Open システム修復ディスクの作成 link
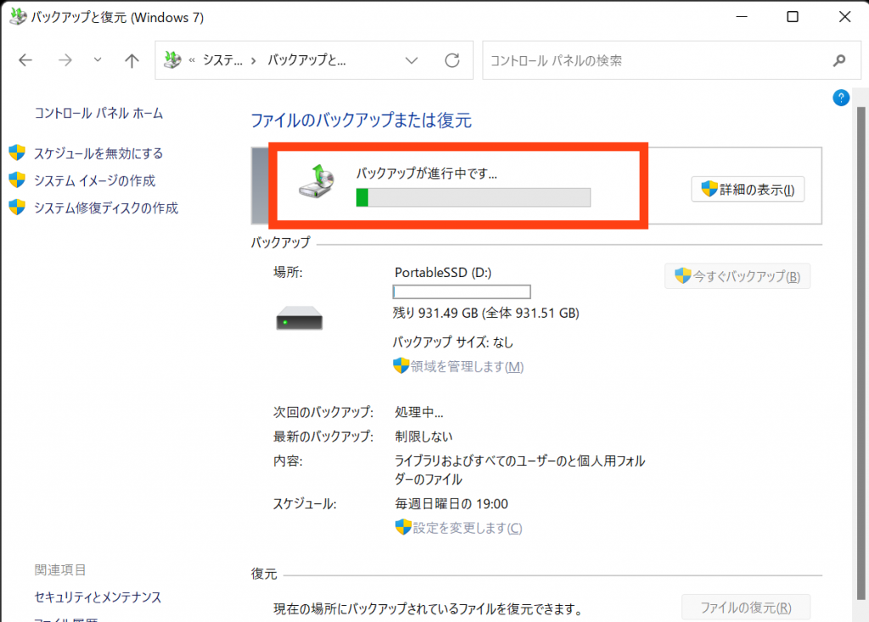 106,208
